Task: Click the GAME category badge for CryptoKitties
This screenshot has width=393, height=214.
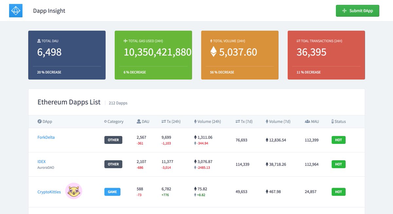Action: (112, 192)
